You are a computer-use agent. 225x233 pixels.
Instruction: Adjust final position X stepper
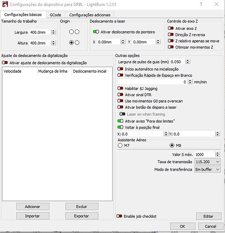tap(166, 134)
